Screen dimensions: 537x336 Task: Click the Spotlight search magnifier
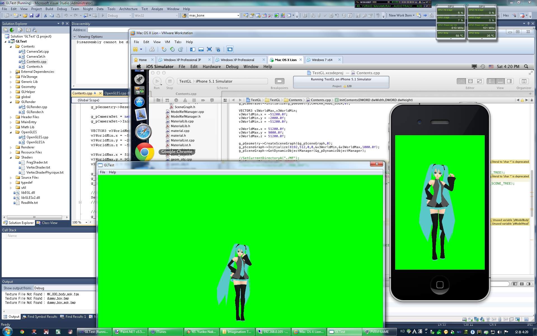click(526, 67)
